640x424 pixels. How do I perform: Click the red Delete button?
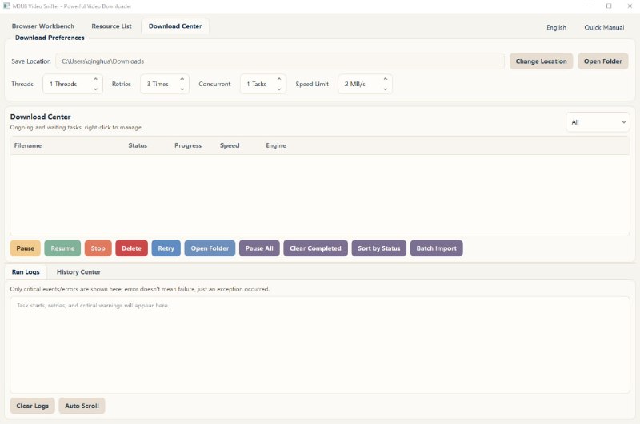pos(131,248)
